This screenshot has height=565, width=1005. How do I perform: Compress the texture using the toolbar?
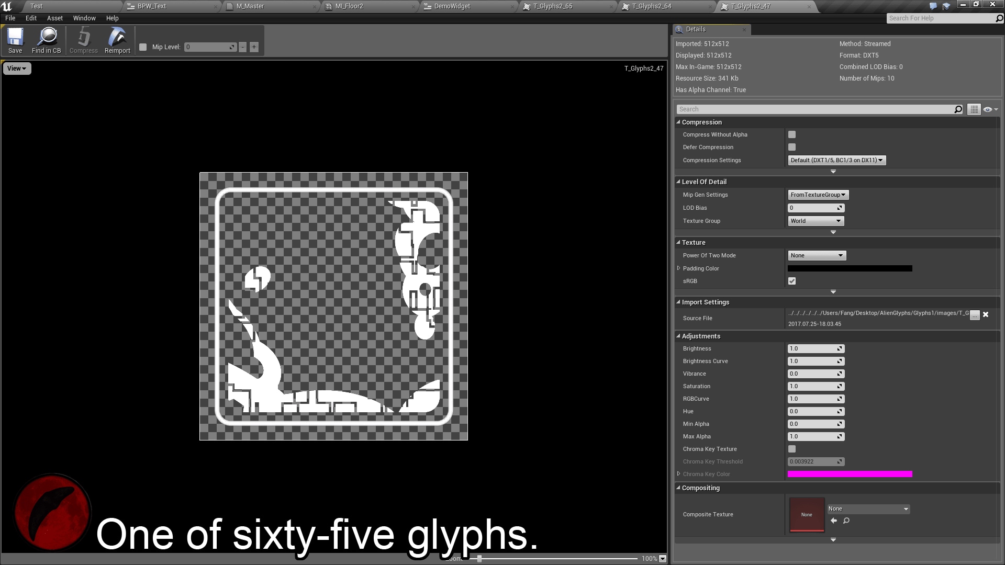(83, 40)
